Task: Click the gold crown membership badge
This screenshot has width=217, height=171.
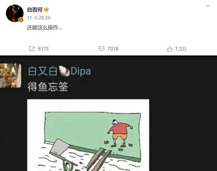Action: (x=46, y=10)
